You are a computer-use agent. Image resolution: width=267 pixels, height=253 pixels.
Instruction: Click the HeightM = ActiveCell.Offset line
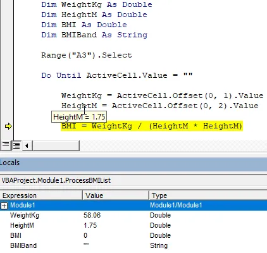[x=160, y=106]
